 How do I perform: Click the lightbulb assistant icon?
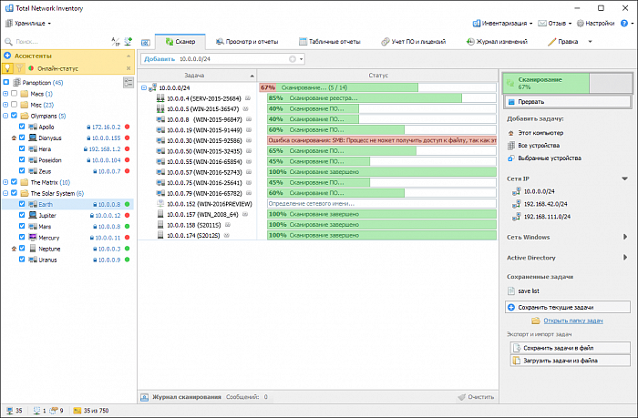pyautogui.click(x=8, y=68)
